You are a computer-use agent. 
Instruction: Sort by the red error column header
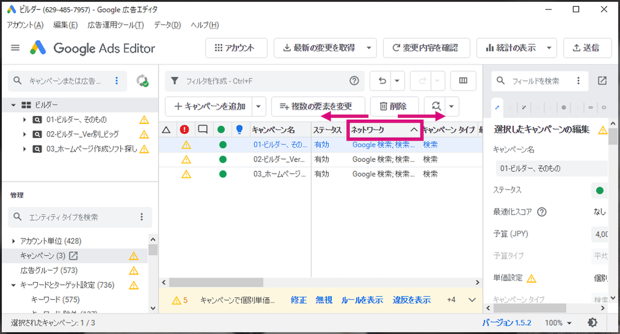[x=184, y=130]
